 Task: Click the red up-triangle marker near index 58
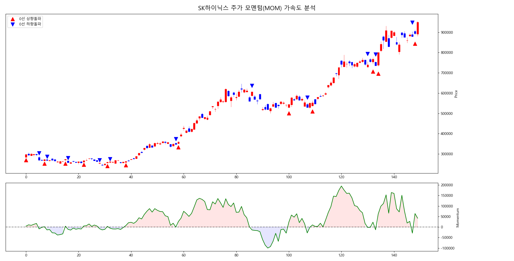point(178,147)
